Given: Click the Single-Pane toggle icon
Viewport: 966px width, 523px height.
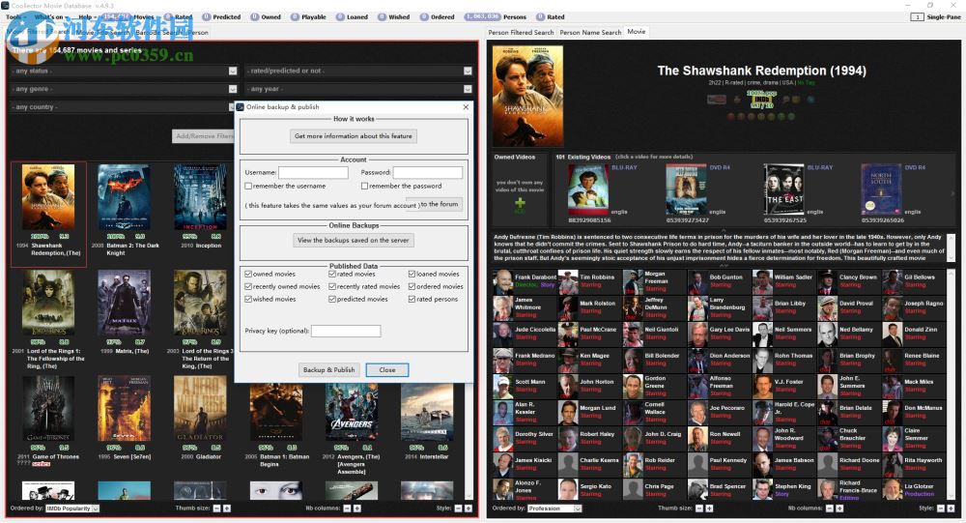Looking at the screenshot, I should pyautogui.click(x=917, y=17).
